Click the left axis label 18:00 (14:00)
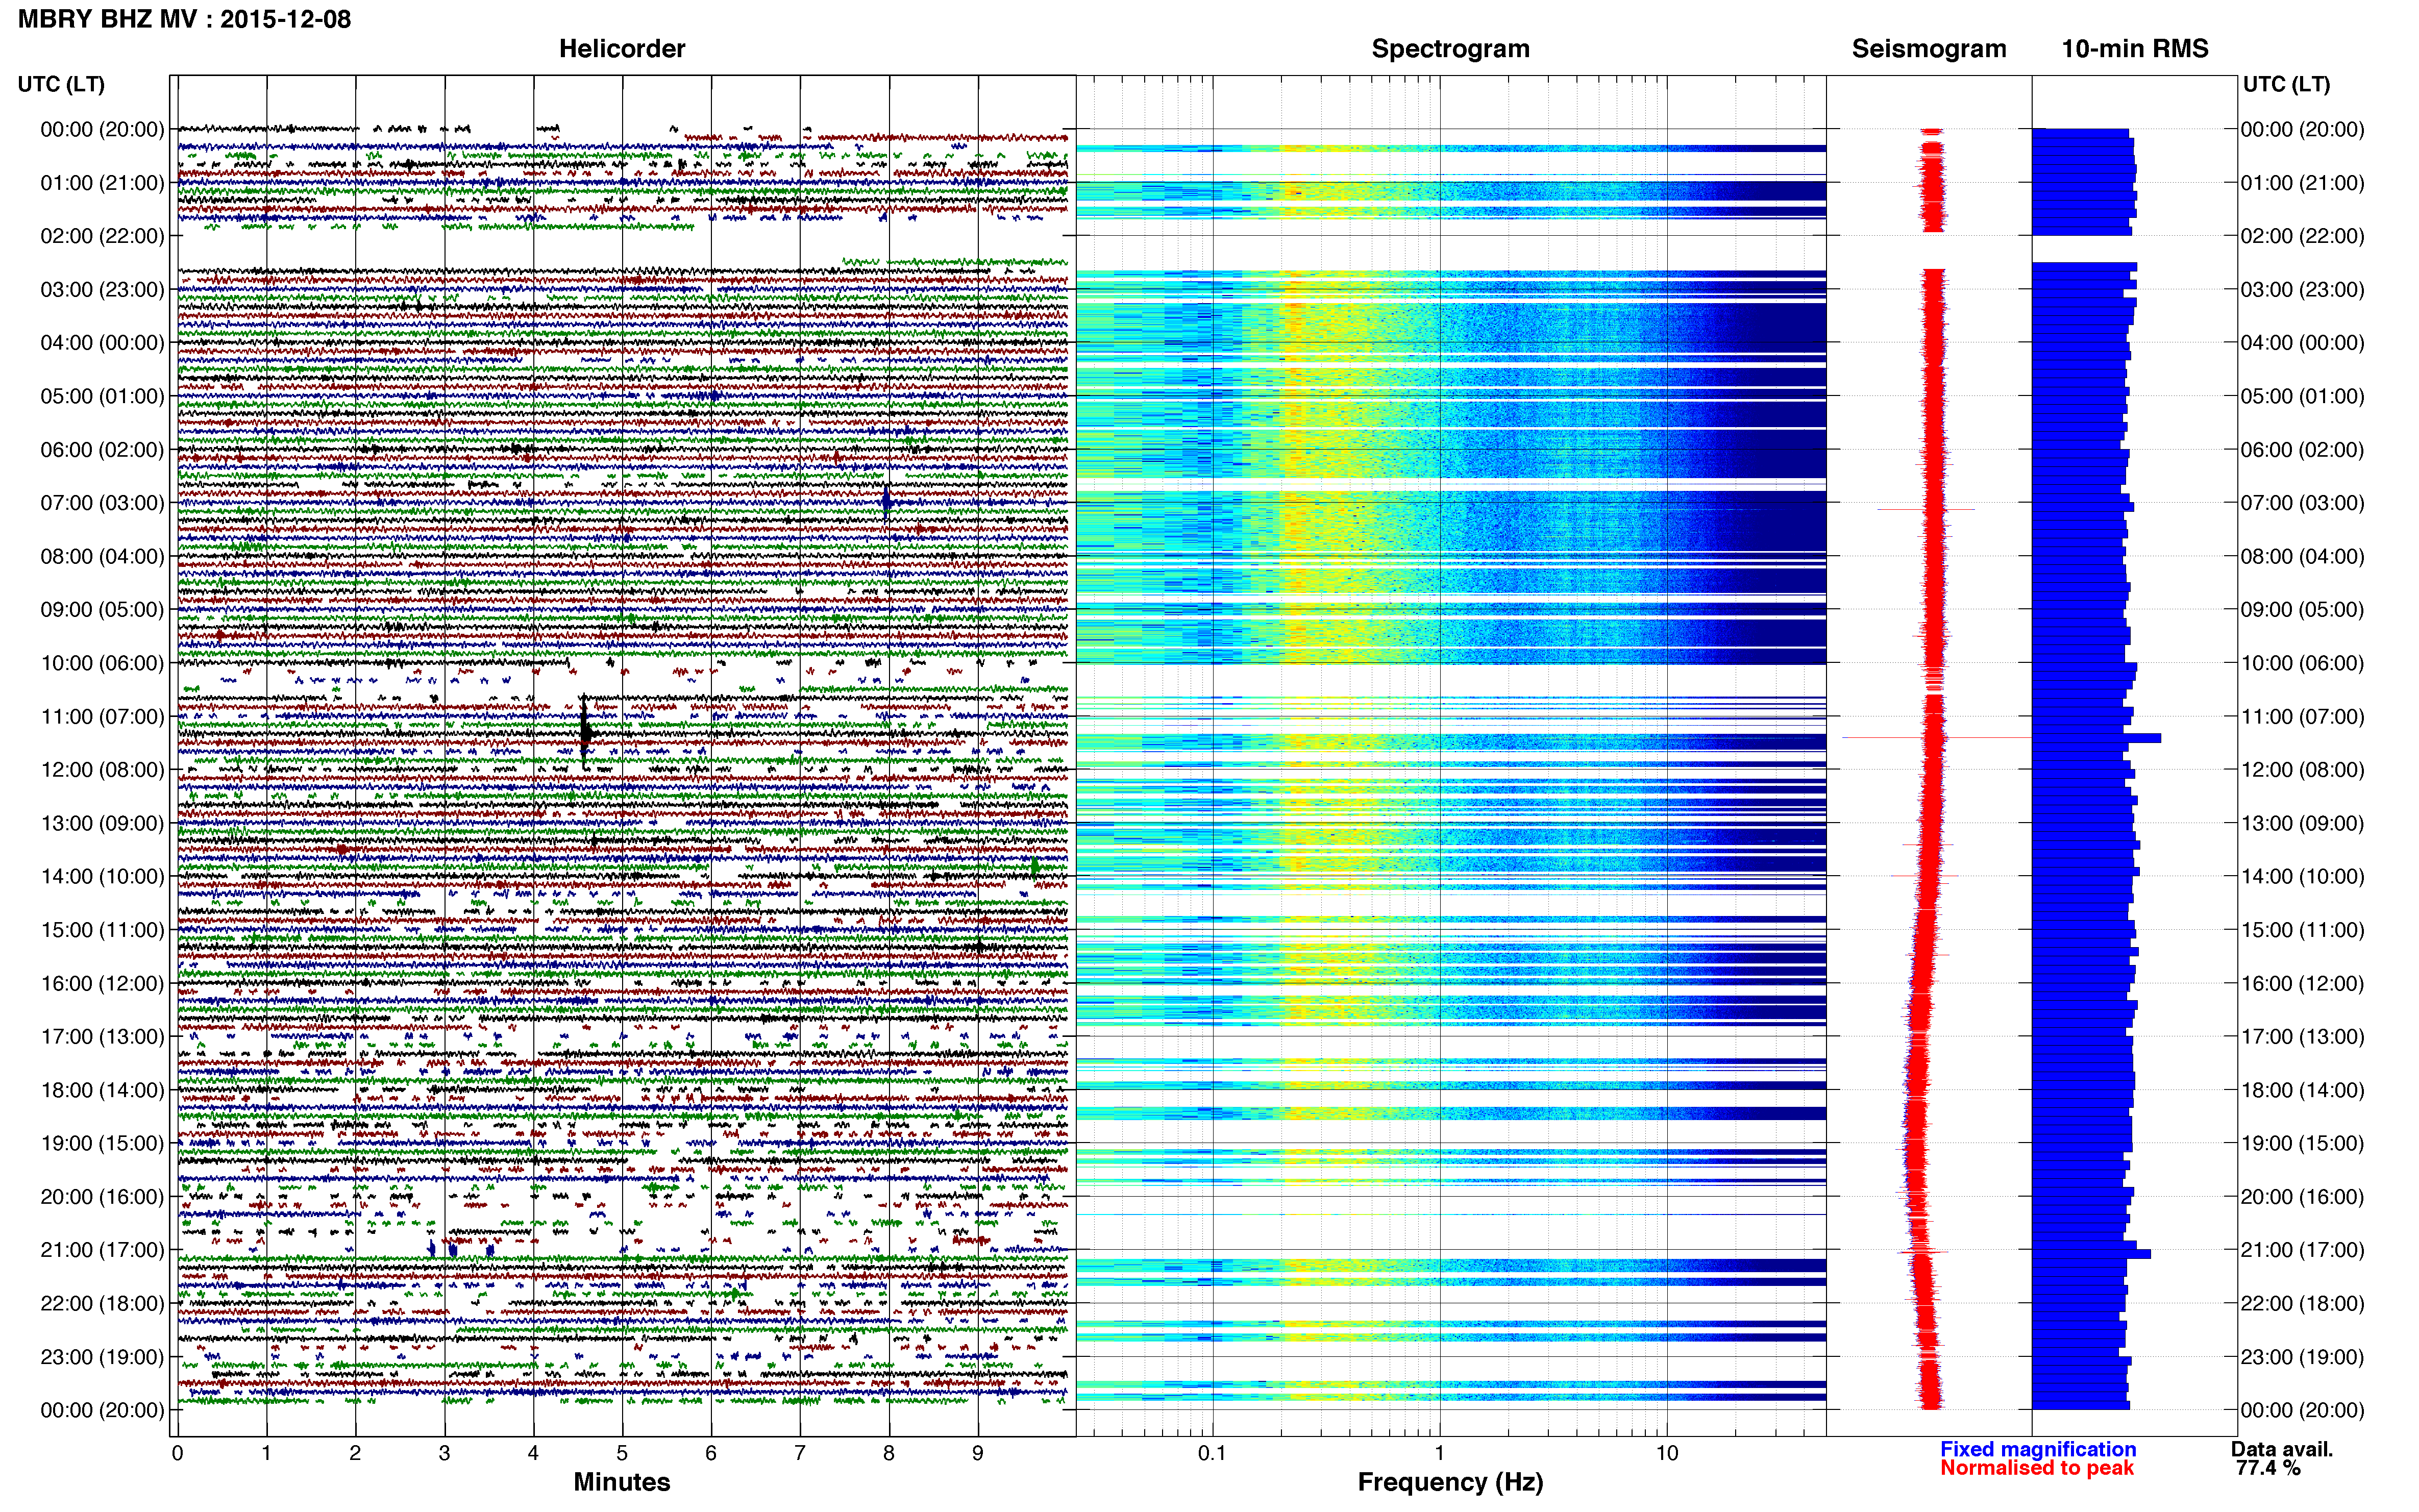The height and width of the screenshot is (1512, 2419). (102, 1090)
